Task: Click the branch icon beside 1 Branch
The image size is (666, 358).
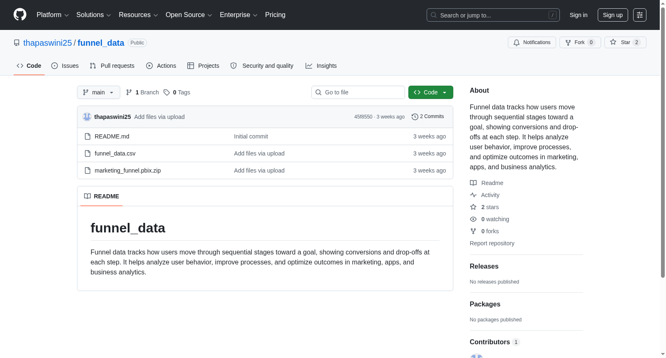Action: (129, 92)
